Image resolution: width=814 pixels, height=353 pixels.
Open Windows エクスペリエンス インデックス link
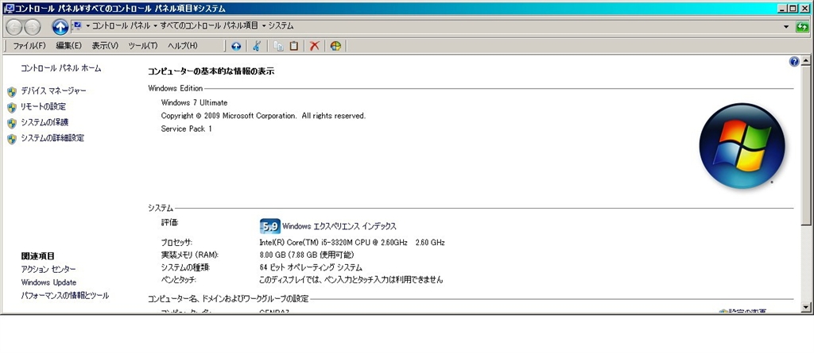click(339, 226)
